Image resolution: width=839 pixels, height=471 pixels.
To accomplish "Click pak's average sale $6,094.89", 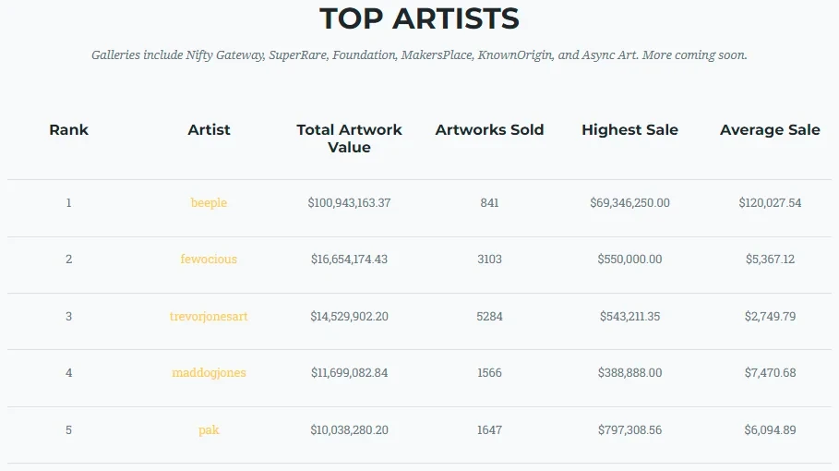I will (770, 430).
